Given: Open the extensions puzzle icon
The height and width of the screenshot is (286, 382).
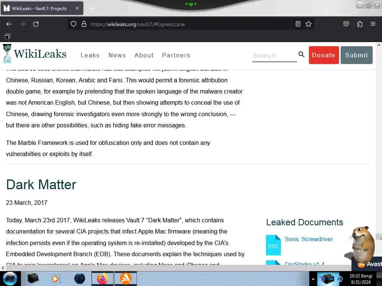Looking at the screenshot, I should point(360,24).
